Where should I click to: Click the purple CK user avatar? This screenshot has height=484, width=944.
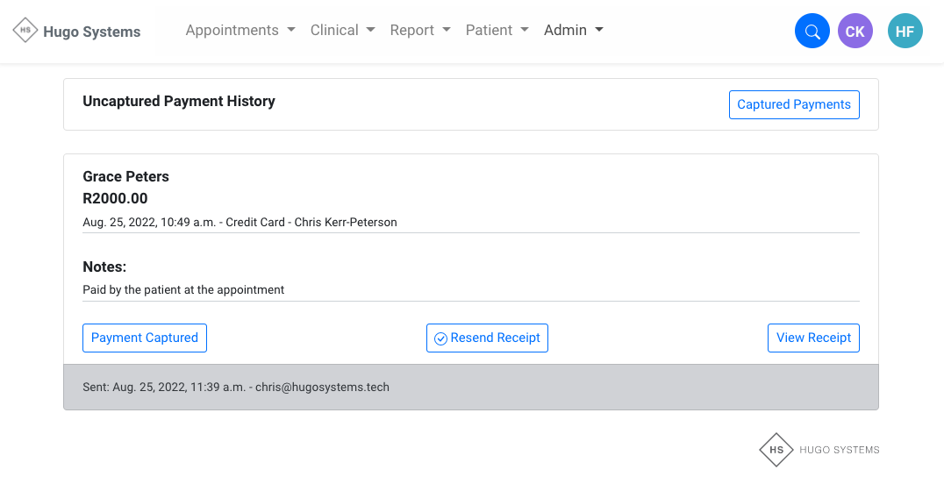[x=855, y=32]
